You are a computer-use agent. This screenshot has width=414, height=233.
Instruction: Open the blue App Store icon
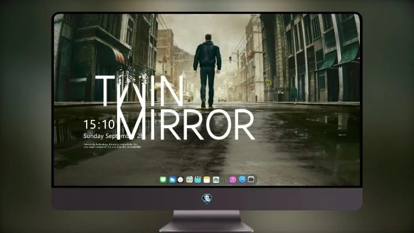[x=242, y=179]
